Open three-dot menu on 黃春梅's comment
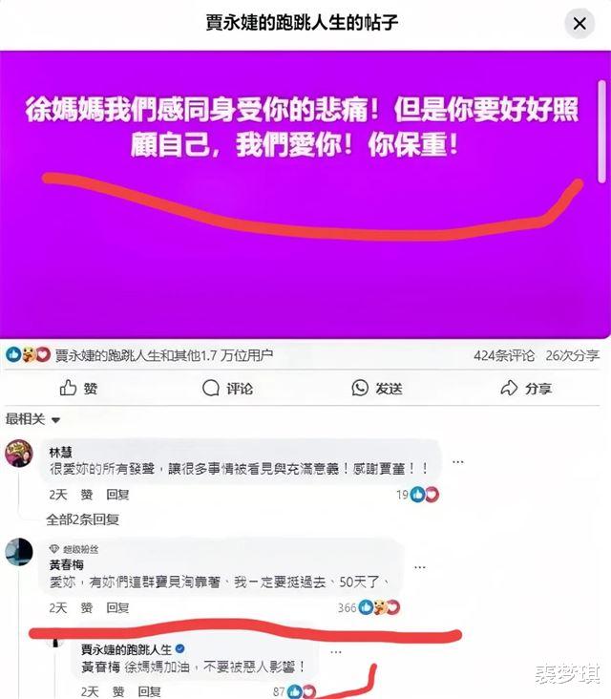The image size is (611, 699). (420, 567)
